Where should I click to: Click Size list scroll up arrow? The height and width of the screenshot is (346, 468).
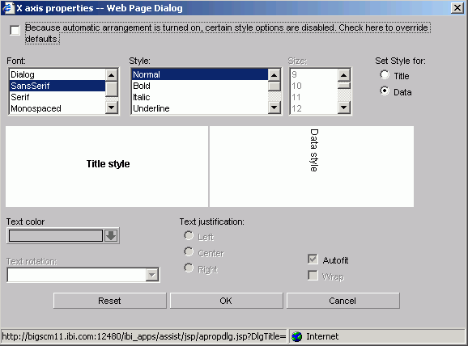coord(344,75)
